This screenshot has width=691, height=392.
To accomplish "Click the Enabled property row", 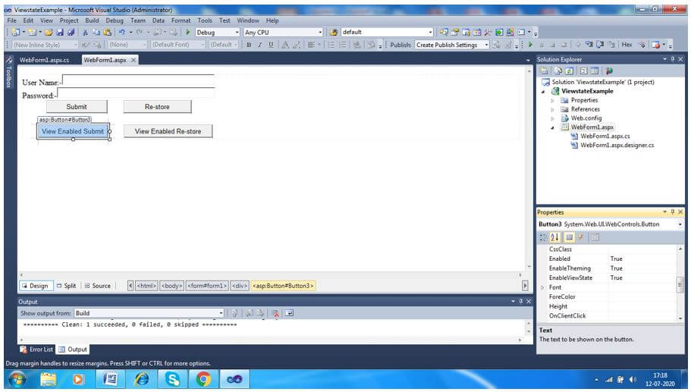I will tap(608, 259).
